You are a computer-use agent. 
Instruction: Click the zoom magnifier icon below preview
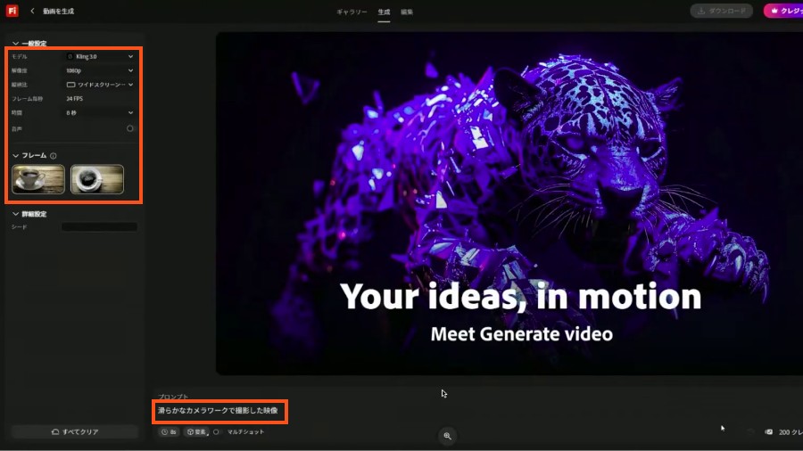pyautogui.click(x=448, y=436)
